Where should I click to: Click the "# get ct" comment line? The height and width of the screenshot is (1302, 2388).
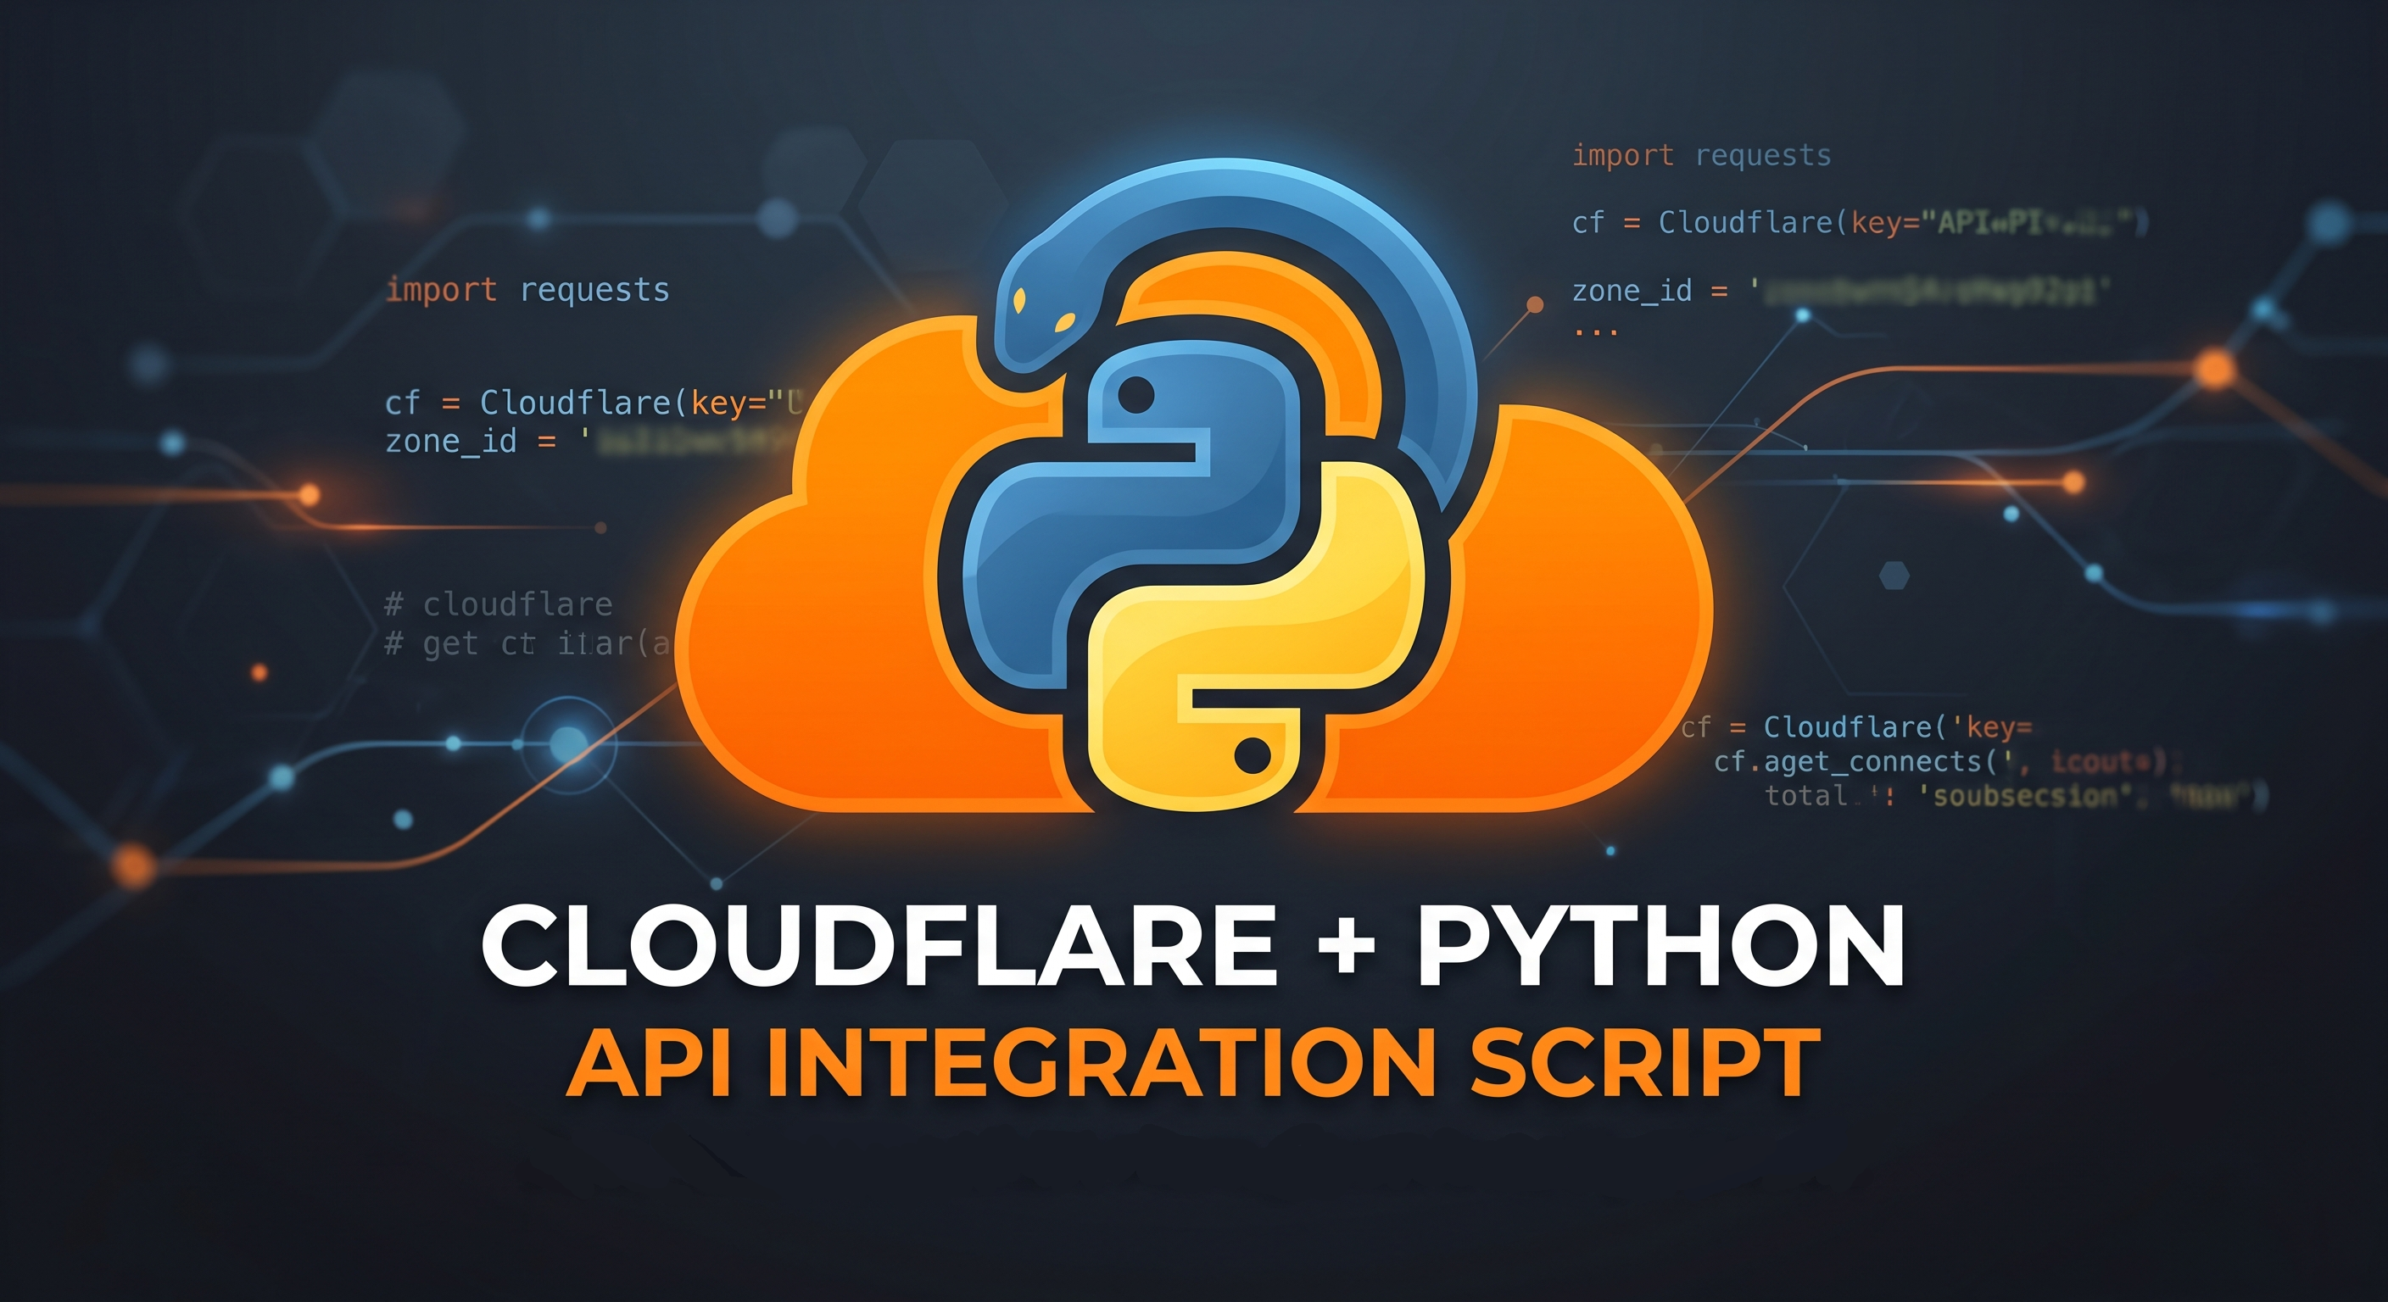(527, 644)
